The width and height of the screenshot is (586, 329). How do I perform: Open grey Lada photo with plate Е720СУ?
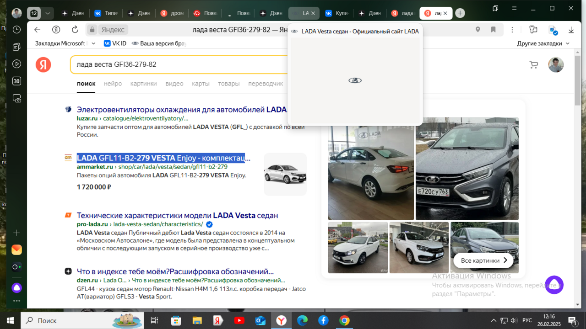point(467,169)
